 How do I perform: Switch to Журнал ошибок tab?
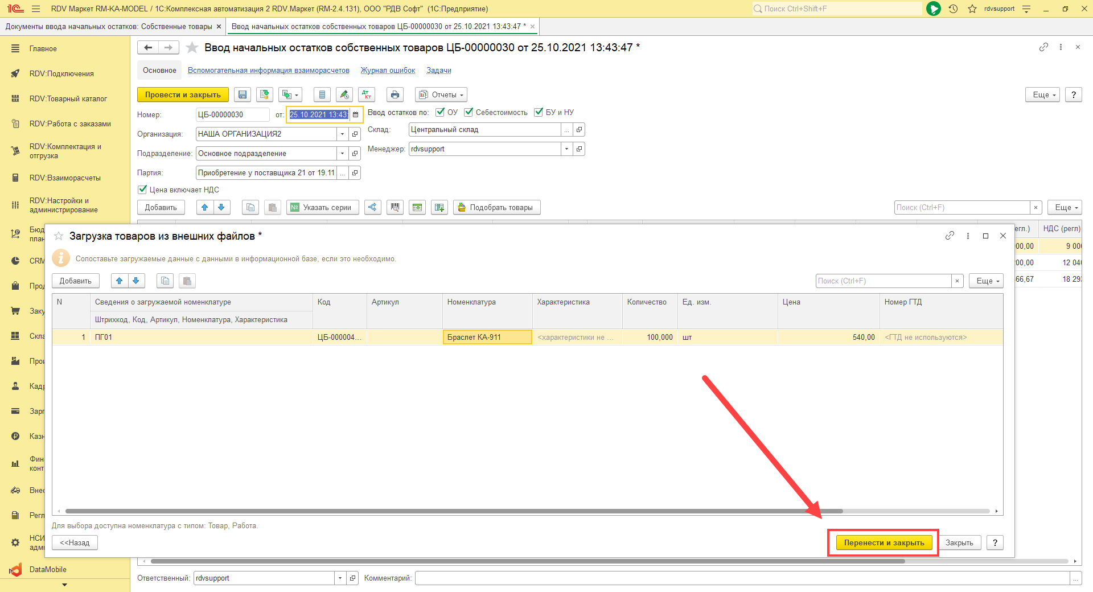click(388, 71)
